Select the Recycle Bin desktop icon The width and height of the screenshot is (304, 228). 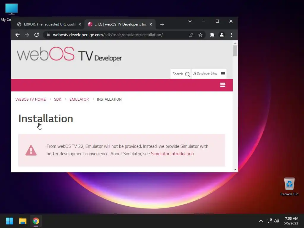(x=289, y=186)
